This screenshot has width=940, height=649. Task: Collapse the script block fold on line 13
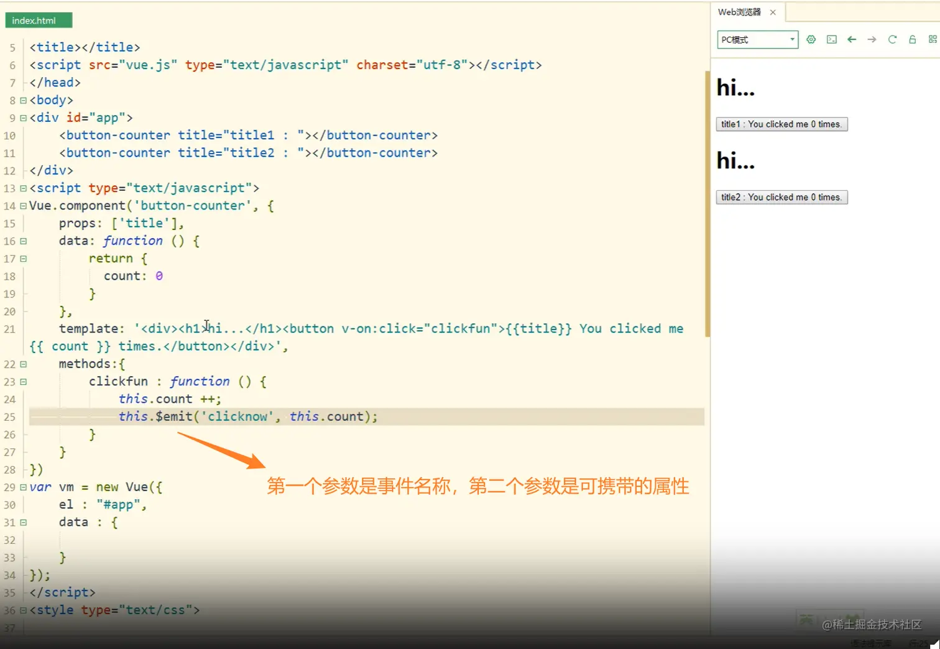tap(23, 188)
